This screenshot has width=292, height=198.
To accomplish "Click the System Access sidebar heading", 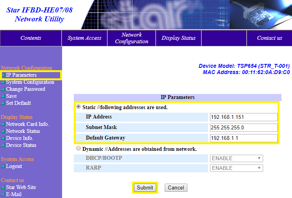I will [17, 159].
